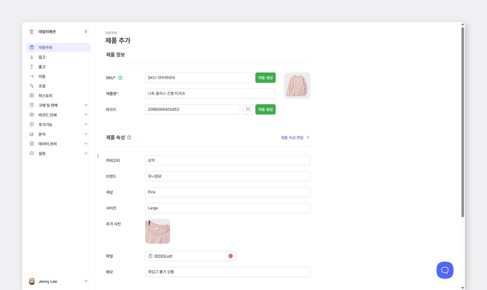
Task: Click the vertical page scrollbar
Action: coord(463,122)
